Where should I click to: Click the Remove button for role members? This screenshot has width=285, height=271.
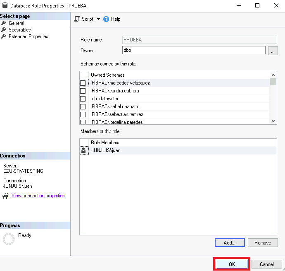coord(263,243)
